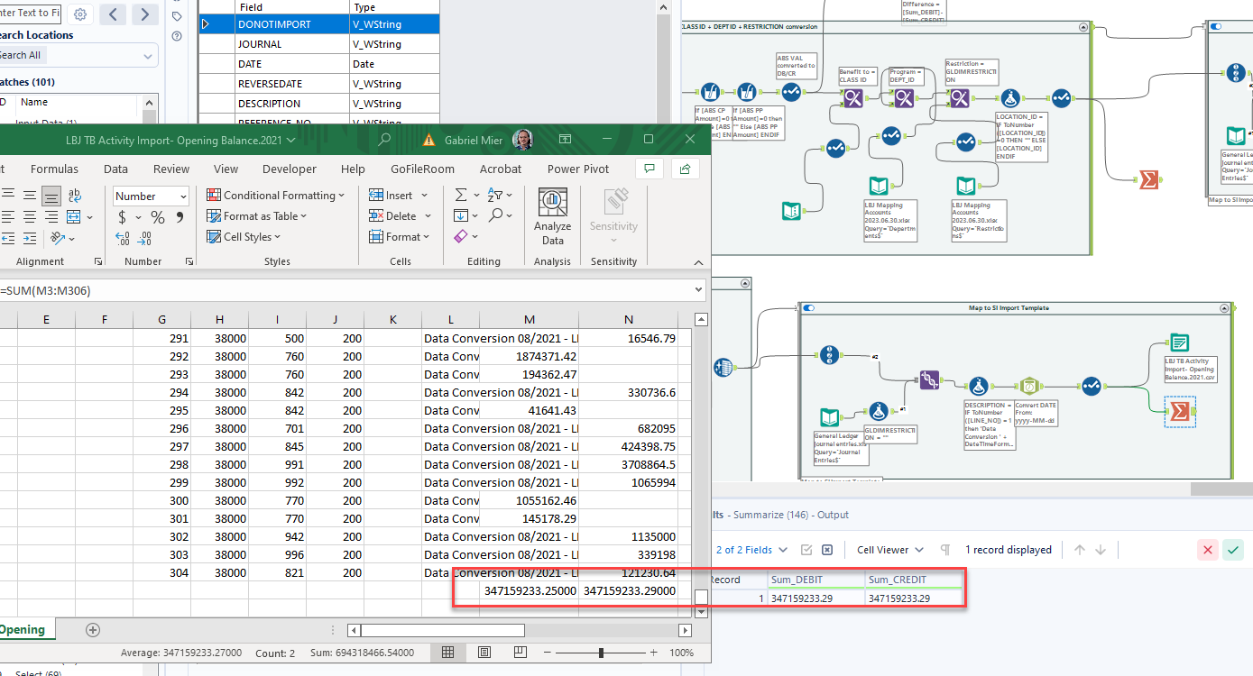Open the Analyze Data tool in Excel
1253x676 pixels.
(552, 216)
